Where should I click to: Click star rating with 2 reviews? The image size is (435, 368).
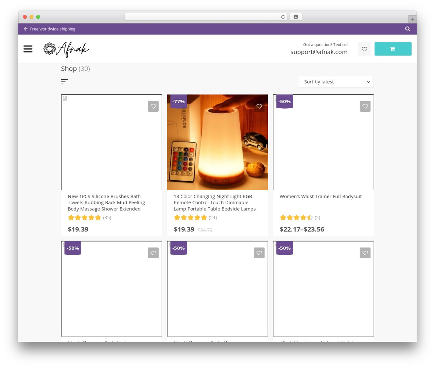(296, 218)
